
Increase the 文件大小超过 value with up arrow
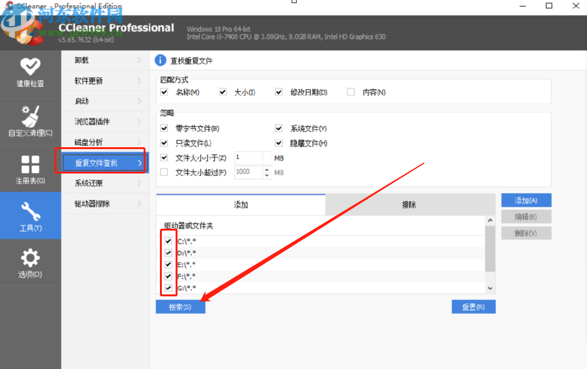pos(267,169)
